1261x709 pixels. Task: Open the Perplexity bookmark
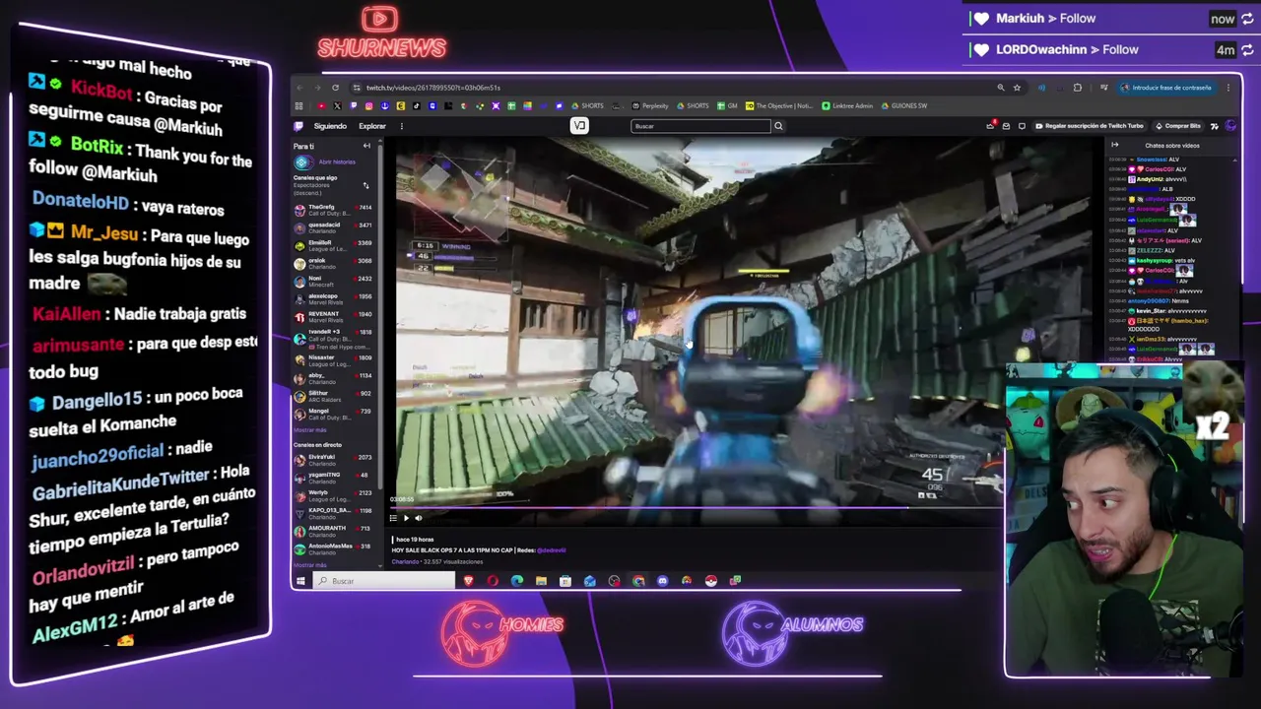(651, 105)
